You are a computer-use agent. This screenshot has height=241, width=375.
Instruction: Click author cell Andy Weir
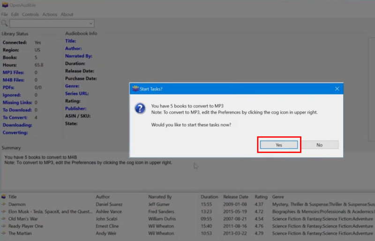[x=106, y=233]
